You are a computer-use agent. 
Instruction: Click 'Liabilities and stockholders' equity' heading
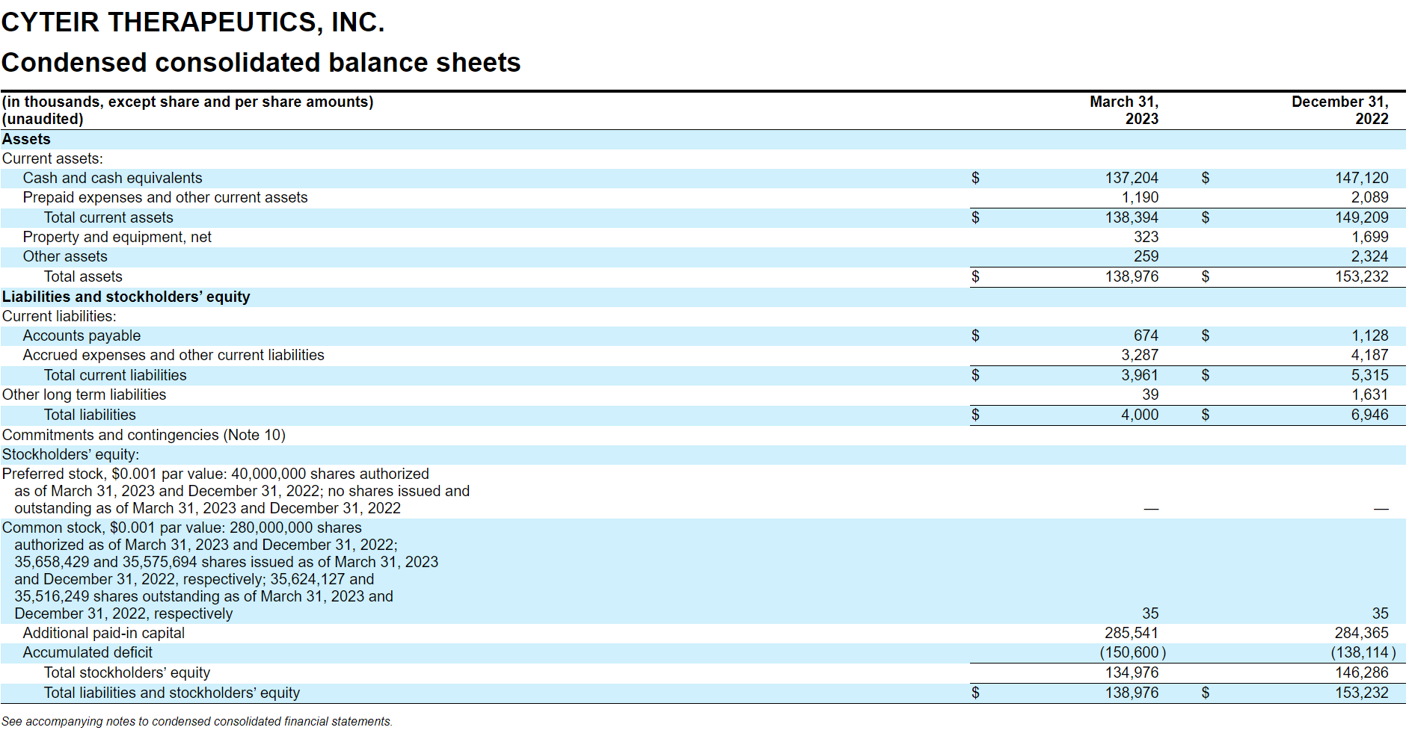[126, 297]
